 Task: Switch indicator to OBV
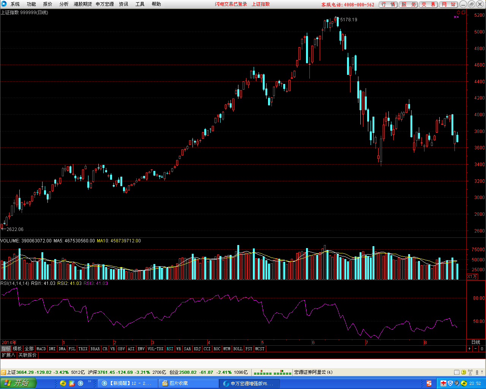(121, 349)
